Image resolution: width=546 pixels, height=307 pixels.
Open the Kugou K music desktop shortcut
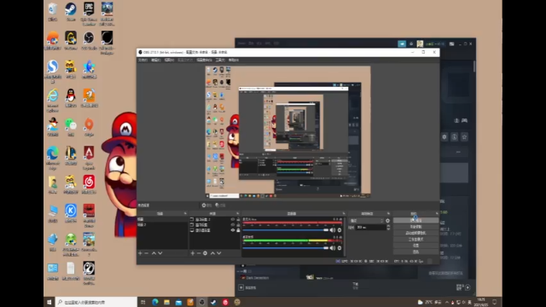(71, 213)
